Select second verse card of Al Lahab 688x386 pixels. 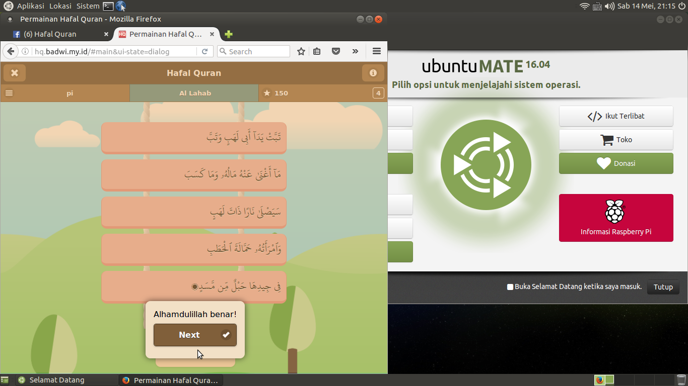pos(194,174)
